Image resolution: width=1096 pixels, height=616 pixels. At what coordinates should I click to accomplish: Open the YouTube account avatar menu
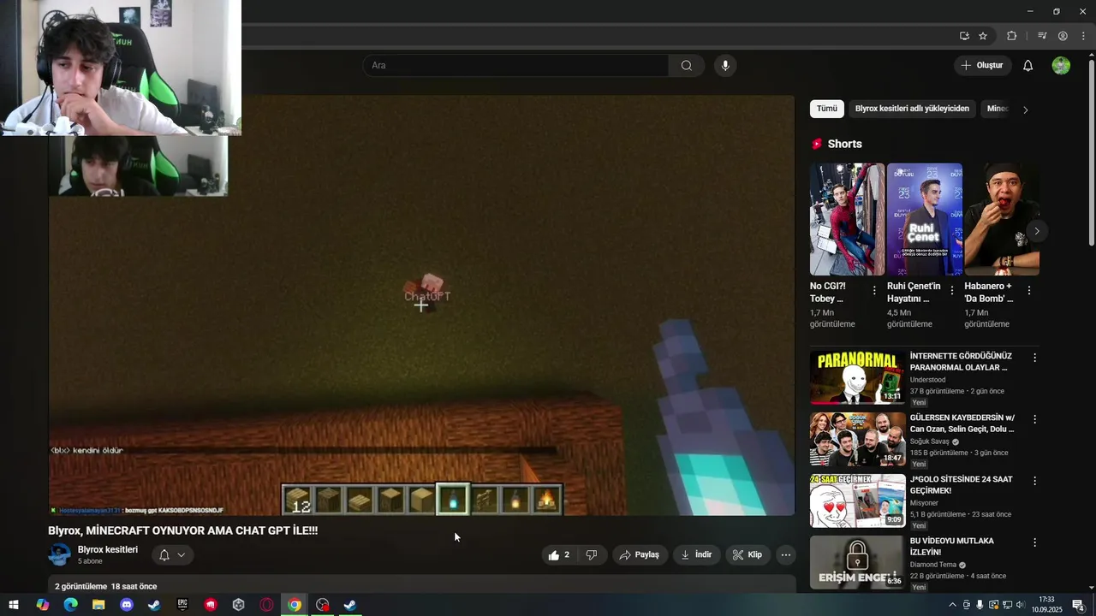pos(1061,66)
